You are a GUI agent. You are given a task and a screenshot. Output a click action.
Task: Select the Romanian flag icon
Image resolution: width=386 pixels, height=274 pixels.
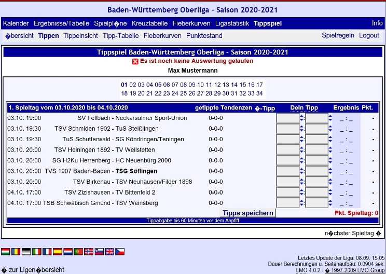[x=16, y=252]
